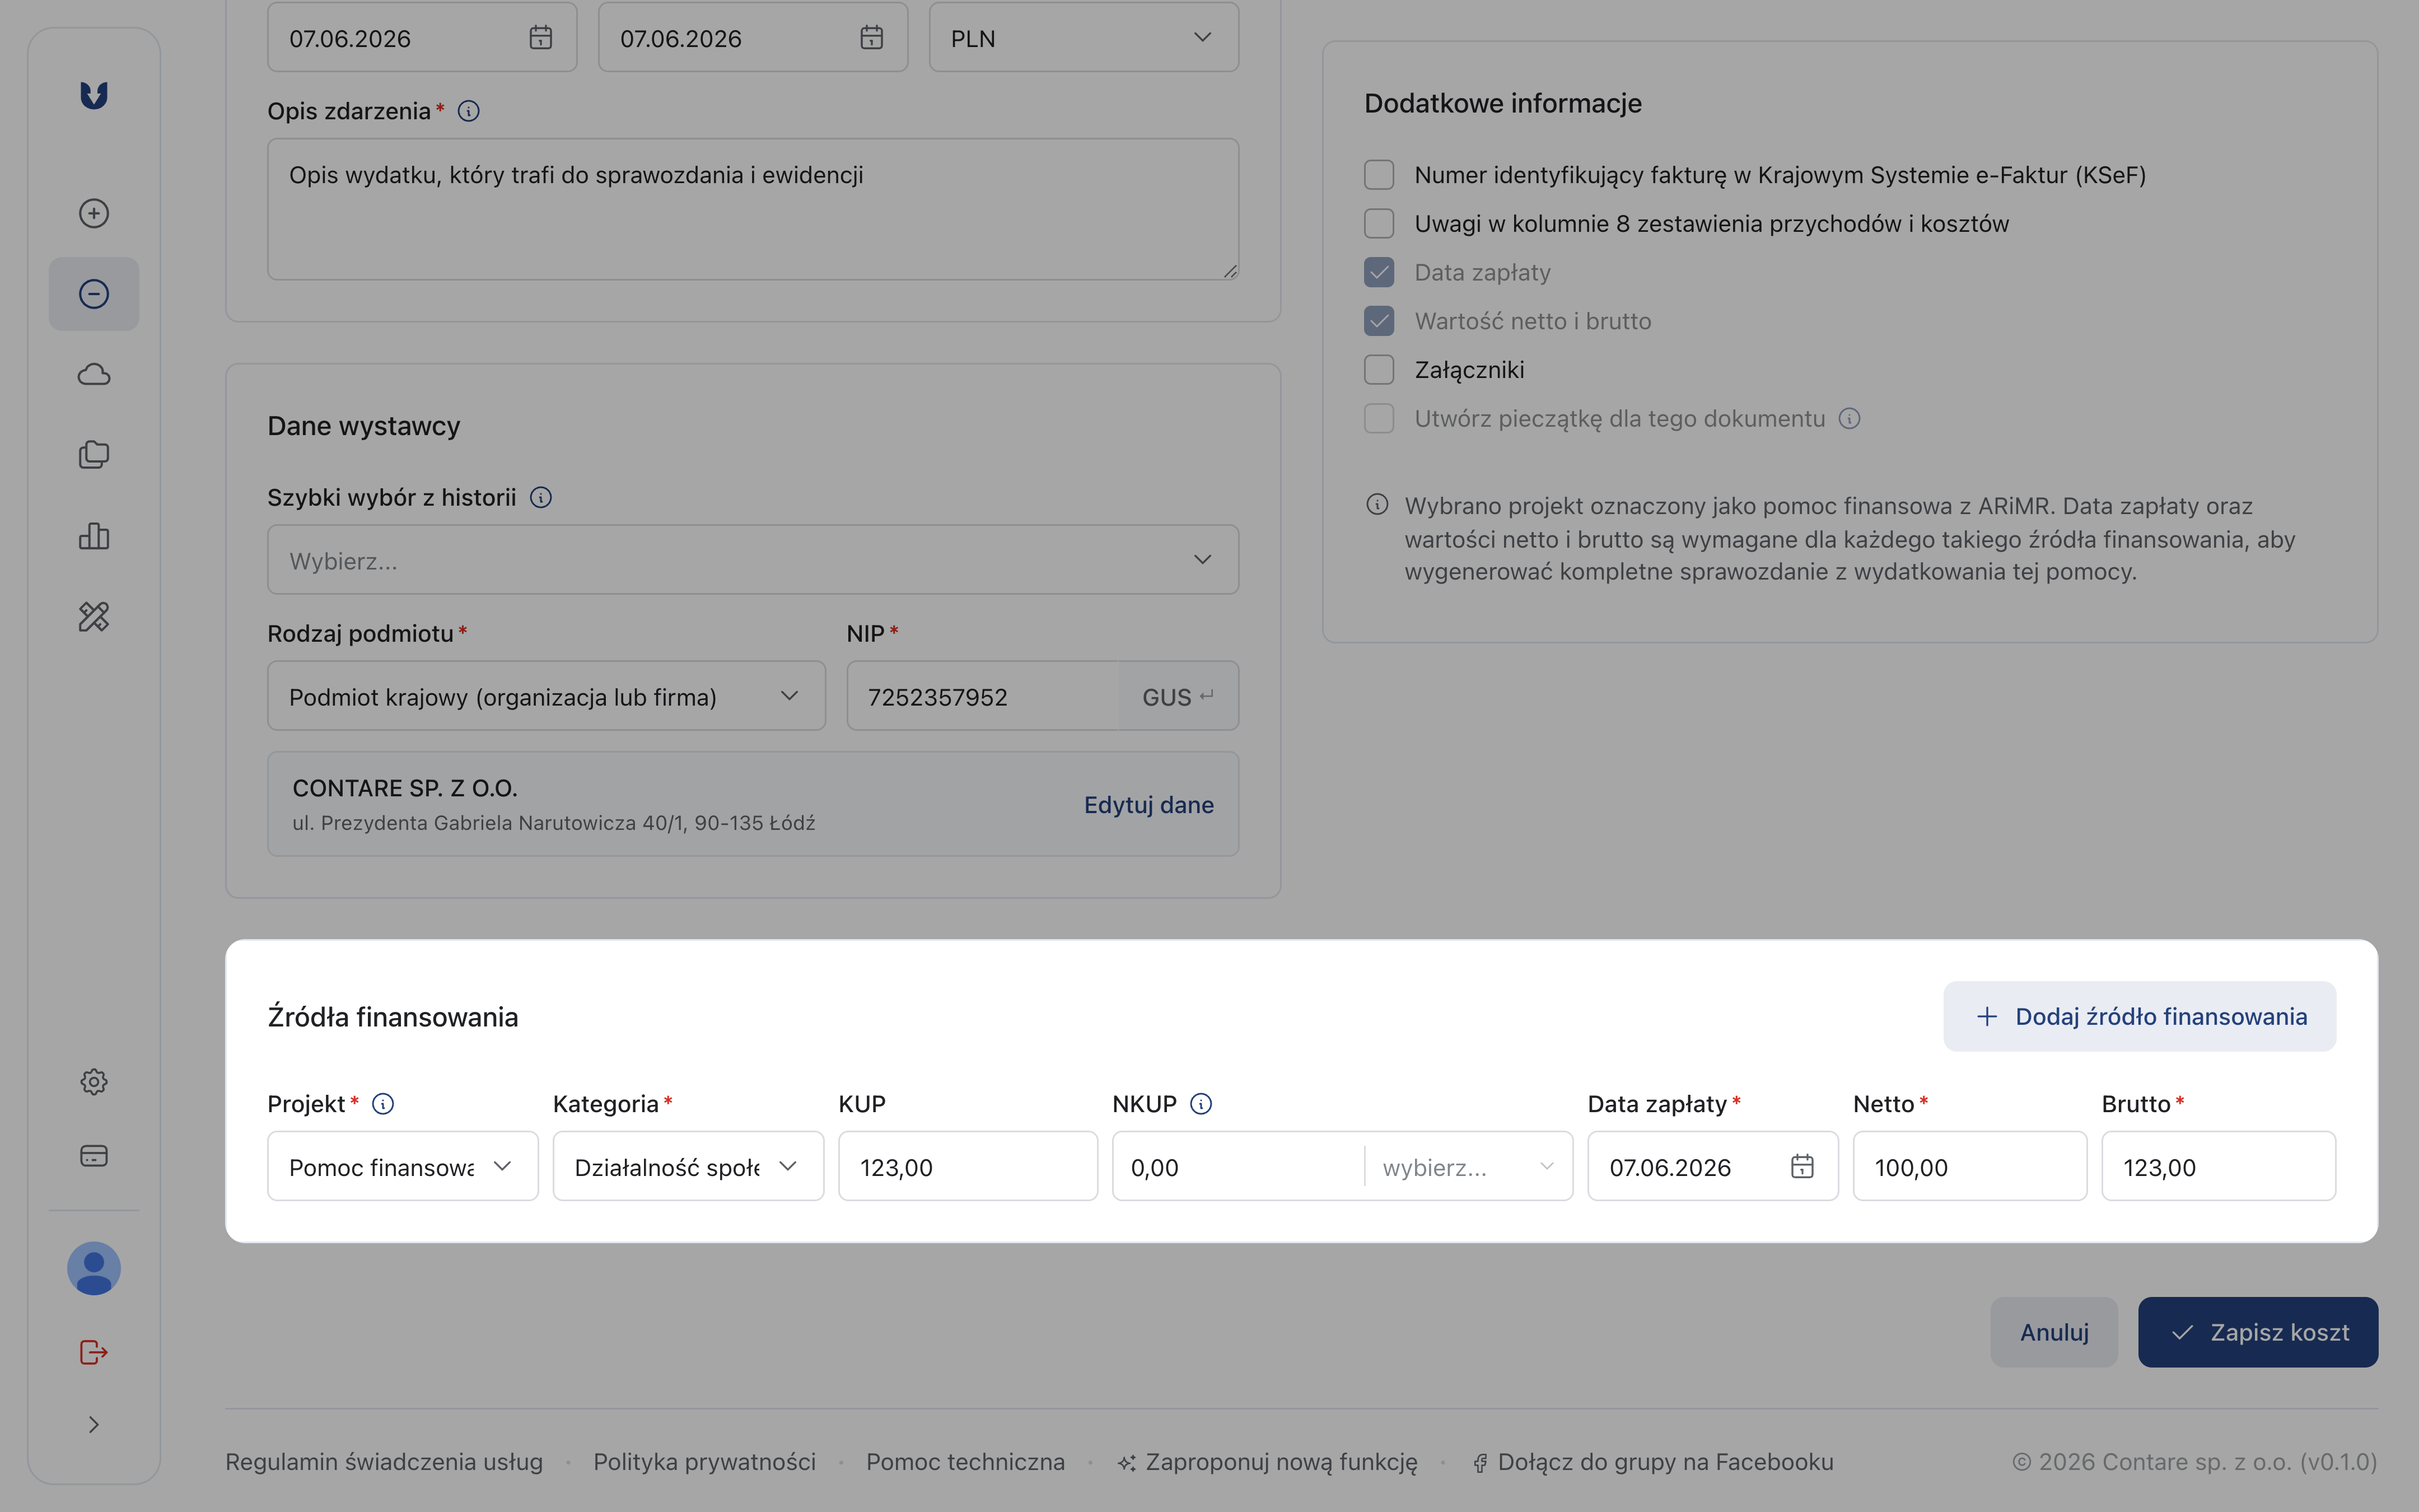Click info icon beside Utwórz pieczątkę
Screen dimensions: 2419x1512
tap(1850, 419)
